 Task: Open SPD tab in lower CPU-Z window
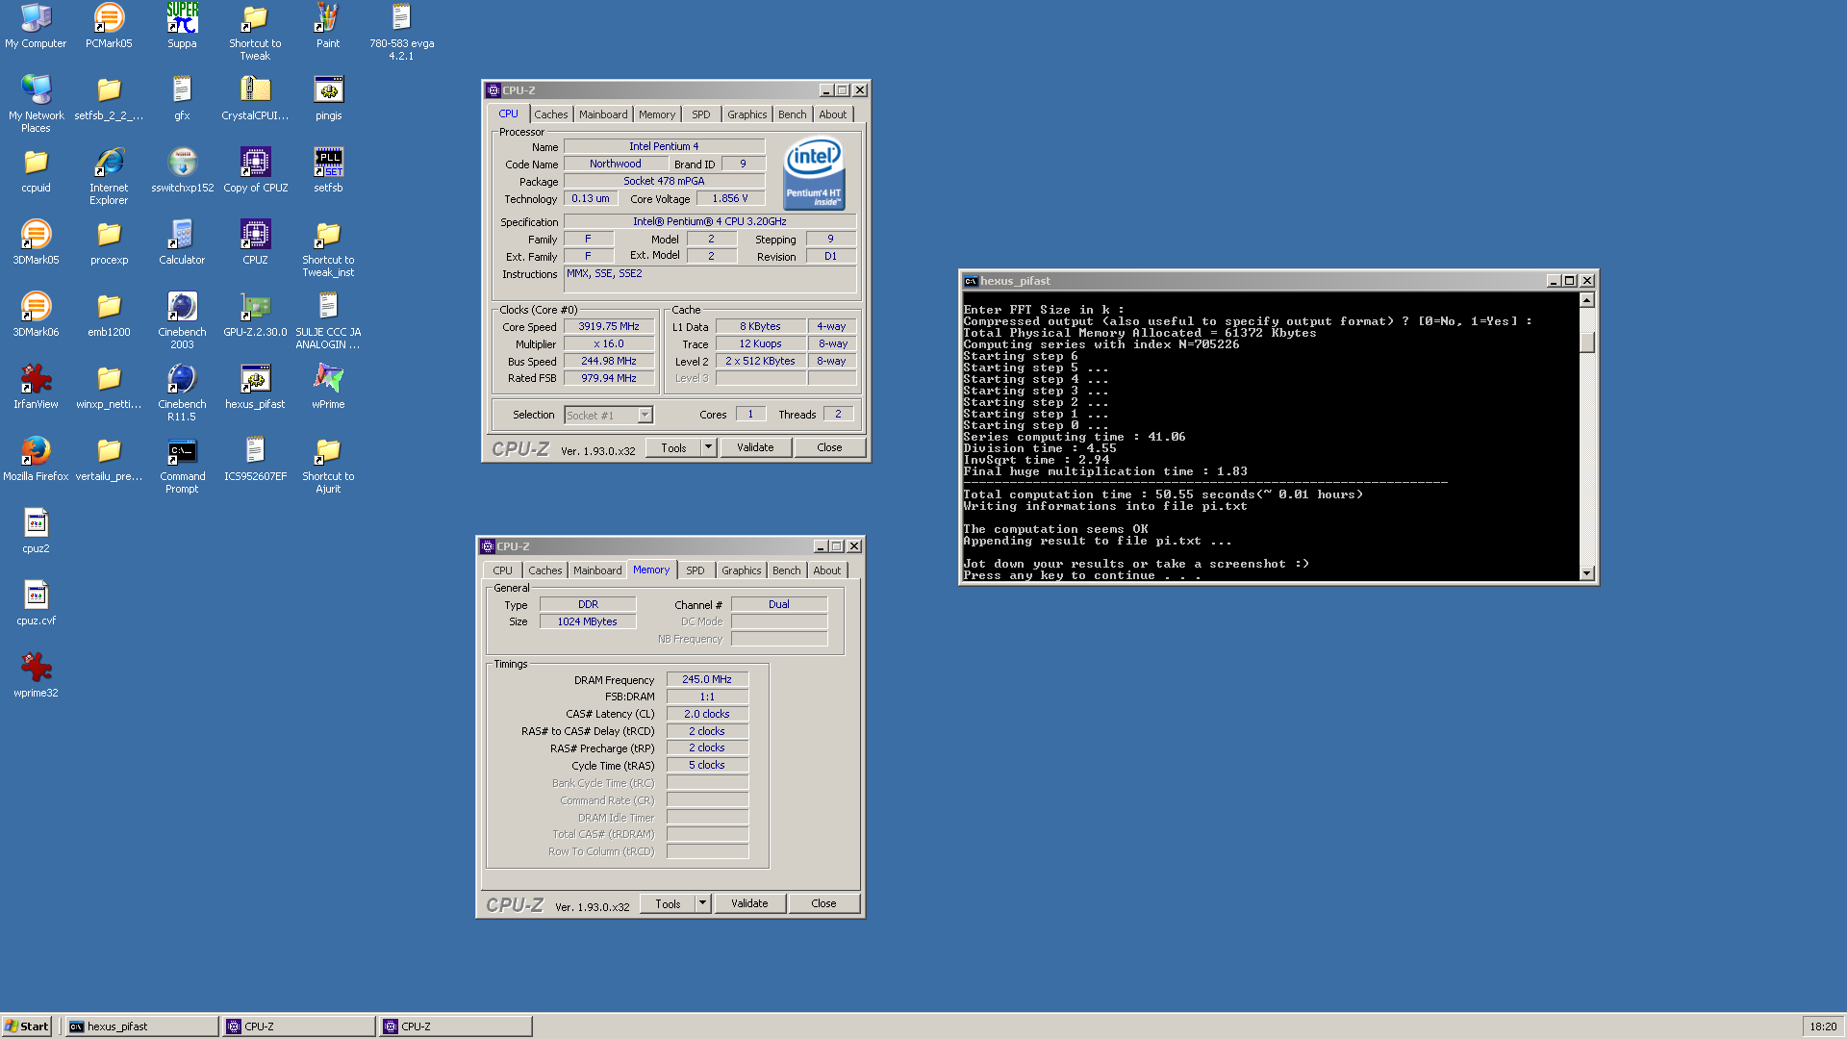point(696,570)
